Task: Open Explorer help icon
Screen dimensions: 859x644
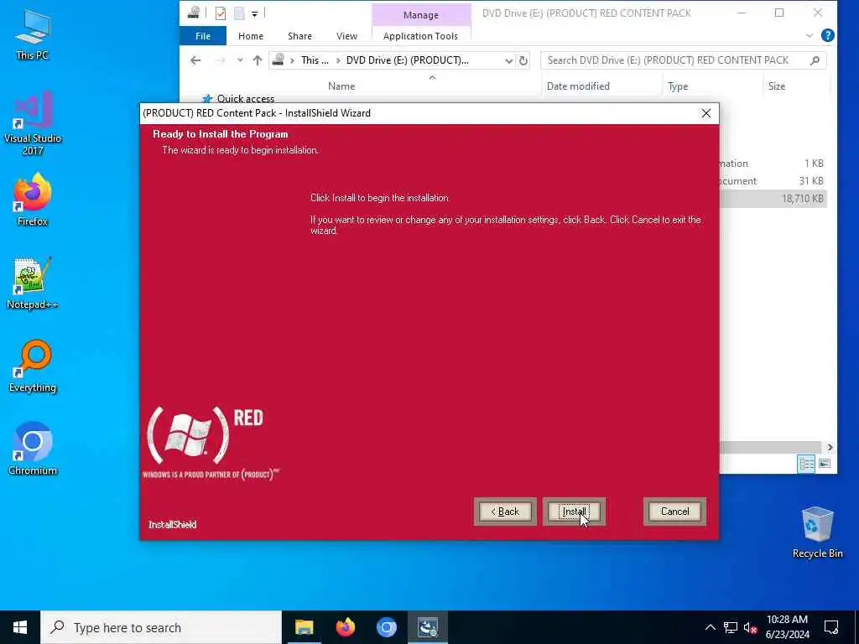Action: tap(828, 35)
